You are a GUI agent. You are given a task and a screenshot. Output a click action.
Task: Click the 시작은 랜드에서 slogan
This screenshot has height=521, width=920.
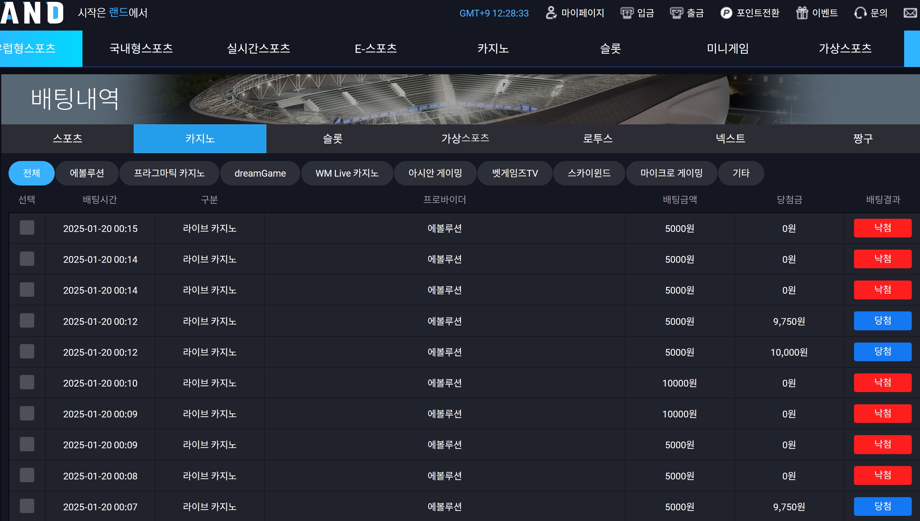pos(113,13)
